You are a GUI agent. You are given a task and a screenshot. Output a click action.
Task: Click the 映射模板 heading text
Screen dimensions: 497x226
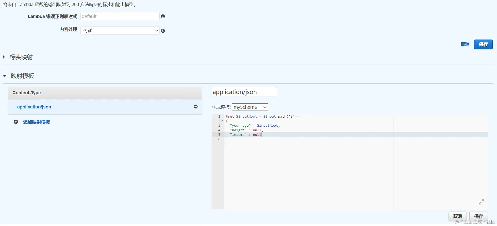[x=23, y=76]
